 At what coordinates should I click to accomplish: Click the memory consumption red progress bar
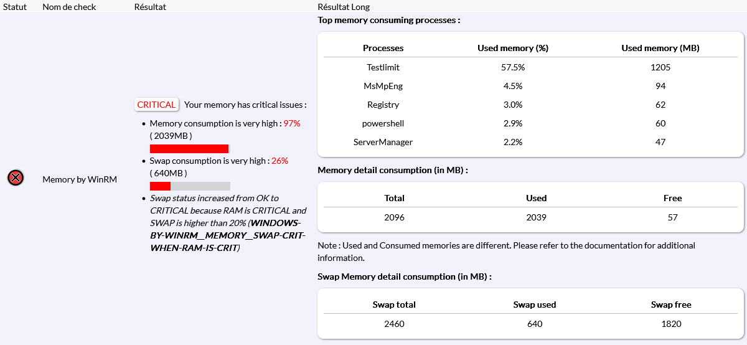[x=190, y=149]
